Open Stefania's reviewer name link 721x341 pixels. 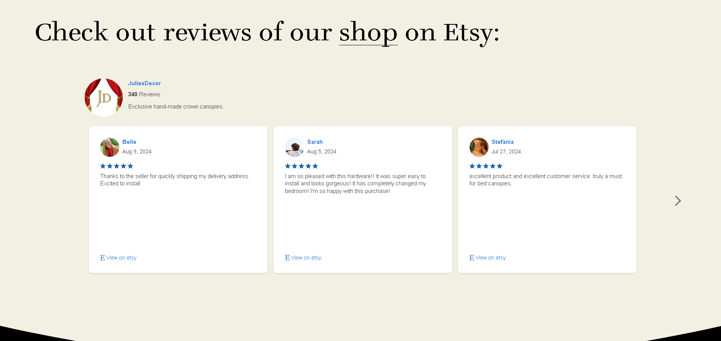click(x=503, y=142)
